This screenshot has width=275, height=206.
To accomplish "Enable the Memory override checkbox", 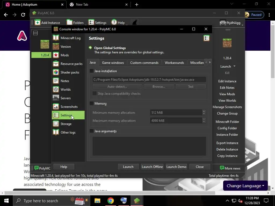I will pyautogui.click(x=91, y=103).
